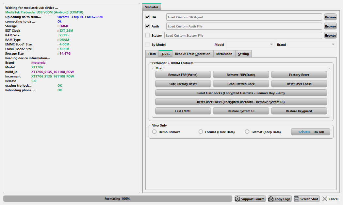
Task: Click the EXT_26M clock value
Action: coord(66,31)
